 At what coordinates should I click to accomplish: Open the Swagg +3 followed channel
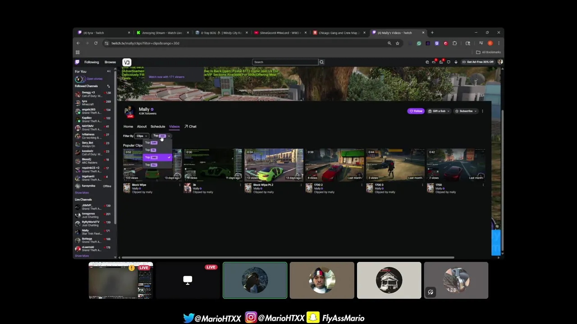93,94
